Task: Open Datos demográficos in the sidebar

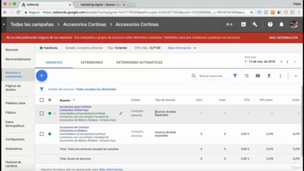Action: click(15, 124)
